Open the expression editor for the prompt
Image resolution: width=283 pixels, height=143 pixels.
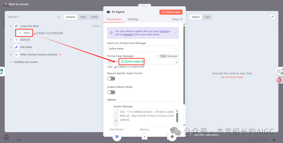point(177,62)
